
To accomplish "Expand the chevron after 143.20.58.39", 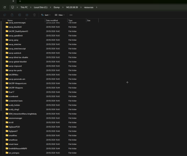I will pos(81,7).
